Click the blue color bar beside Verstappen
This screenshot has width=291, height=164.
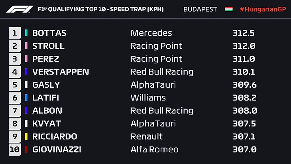26,72
